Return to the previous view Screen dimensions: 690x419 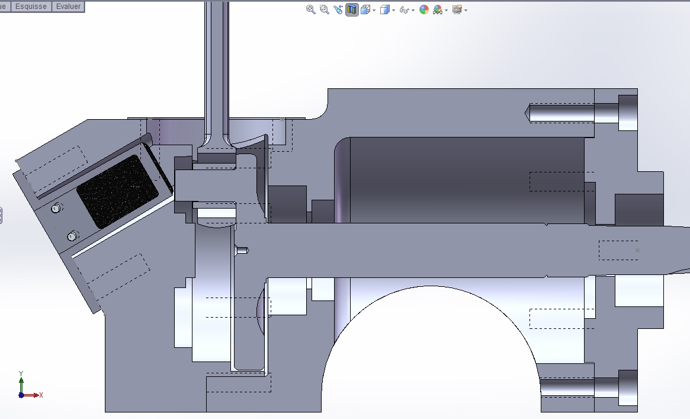click(x=338, y=9)
